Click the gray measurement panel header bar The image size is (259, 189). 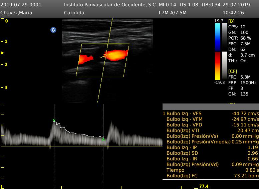[211, 107]
